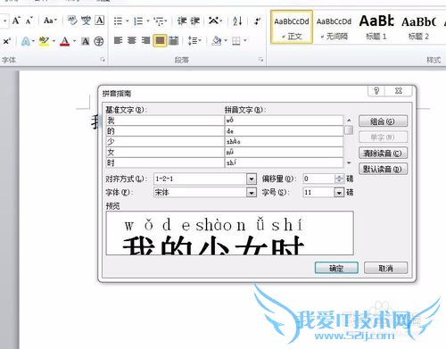Toggle the highlighted Justify icon

(x=160, y=40)
